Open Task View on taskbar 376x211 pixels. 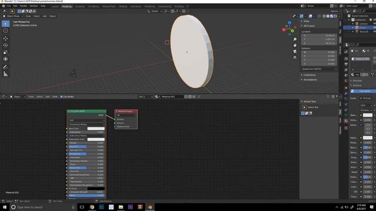coord(82,207)
